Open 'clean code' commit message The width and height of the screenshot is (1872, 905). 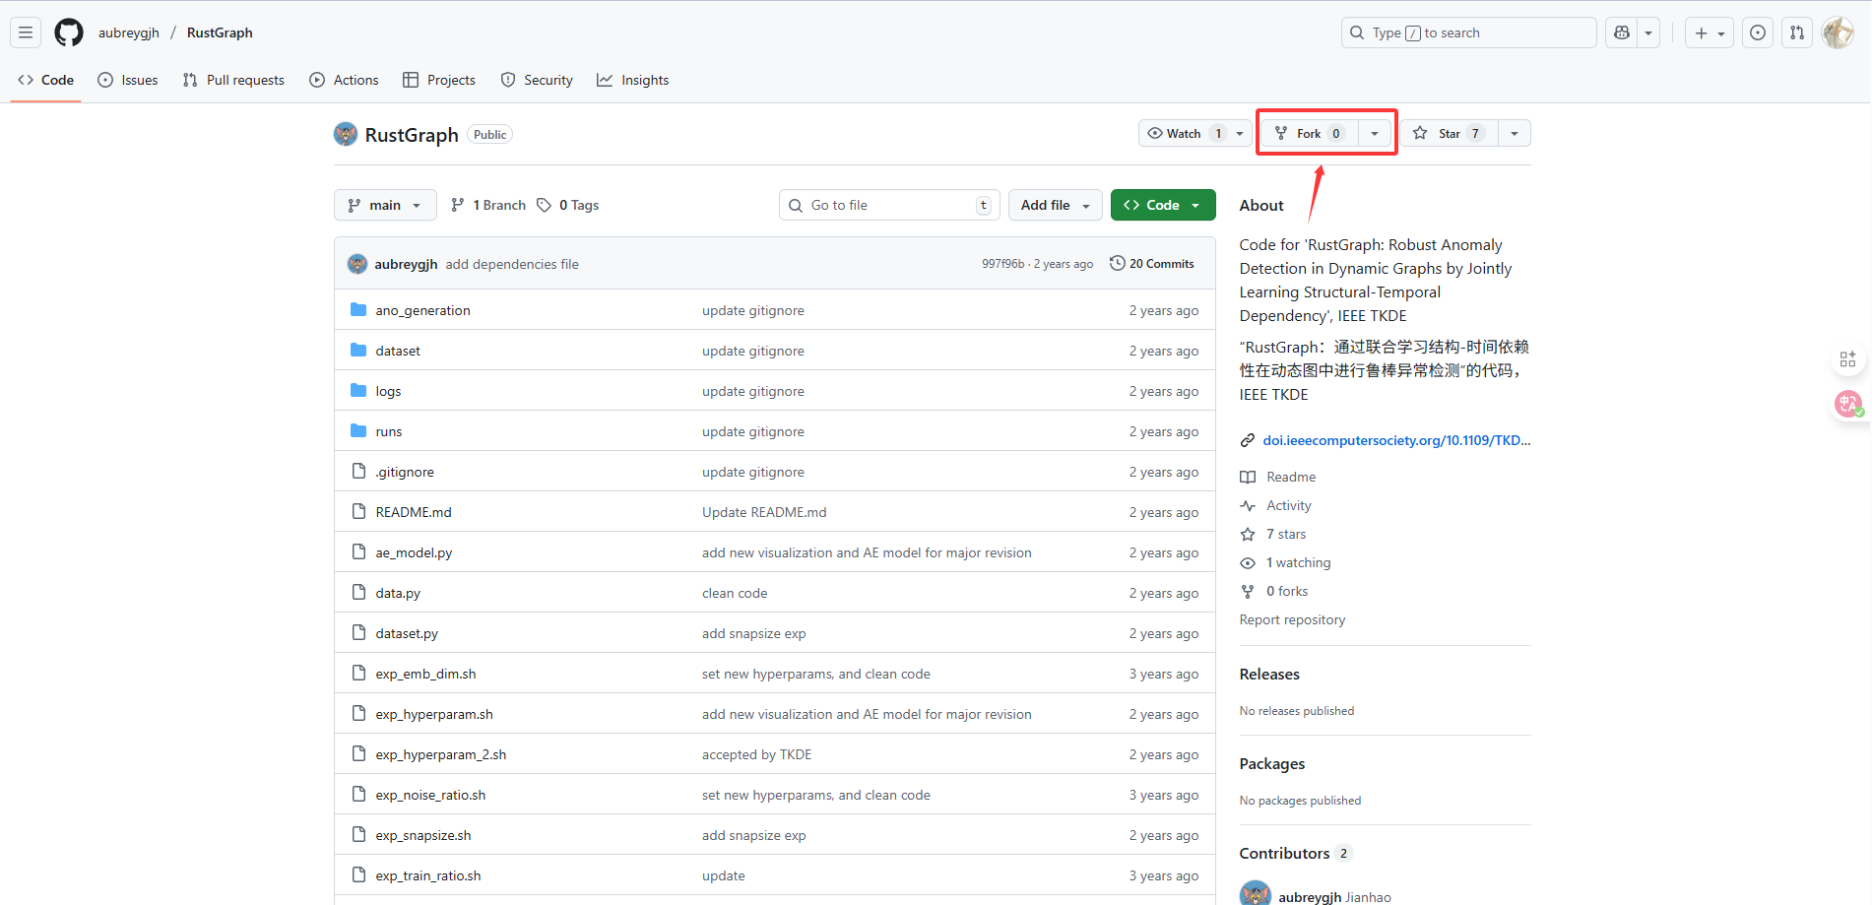[x=735, y=593]
